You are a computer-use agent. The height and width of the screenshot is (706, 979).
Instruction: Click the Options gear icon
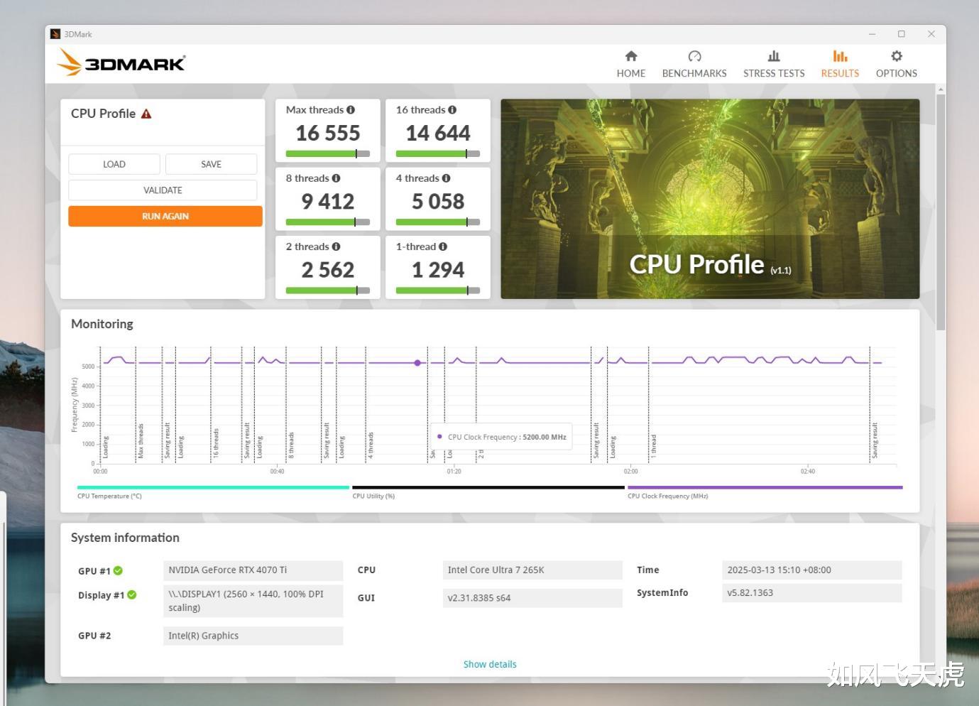tap(897, 56)
